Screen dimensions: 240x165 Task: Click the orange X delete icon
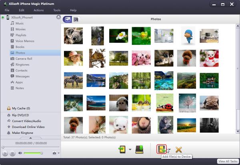point(178,150)
